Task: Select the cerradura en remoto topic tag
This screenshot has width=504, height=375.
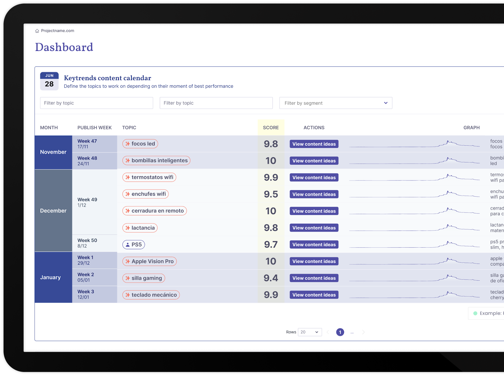Action: 155,211
